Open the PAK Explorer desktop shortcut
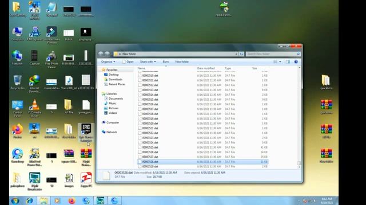Viewport: 366px width, 205px height. click(x=34, y=34)
